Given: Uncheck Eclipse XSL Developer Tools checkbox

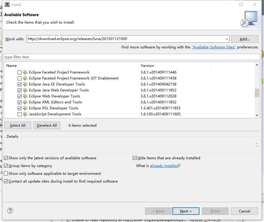Looking at the screenshot, I should tap(19, 108).
